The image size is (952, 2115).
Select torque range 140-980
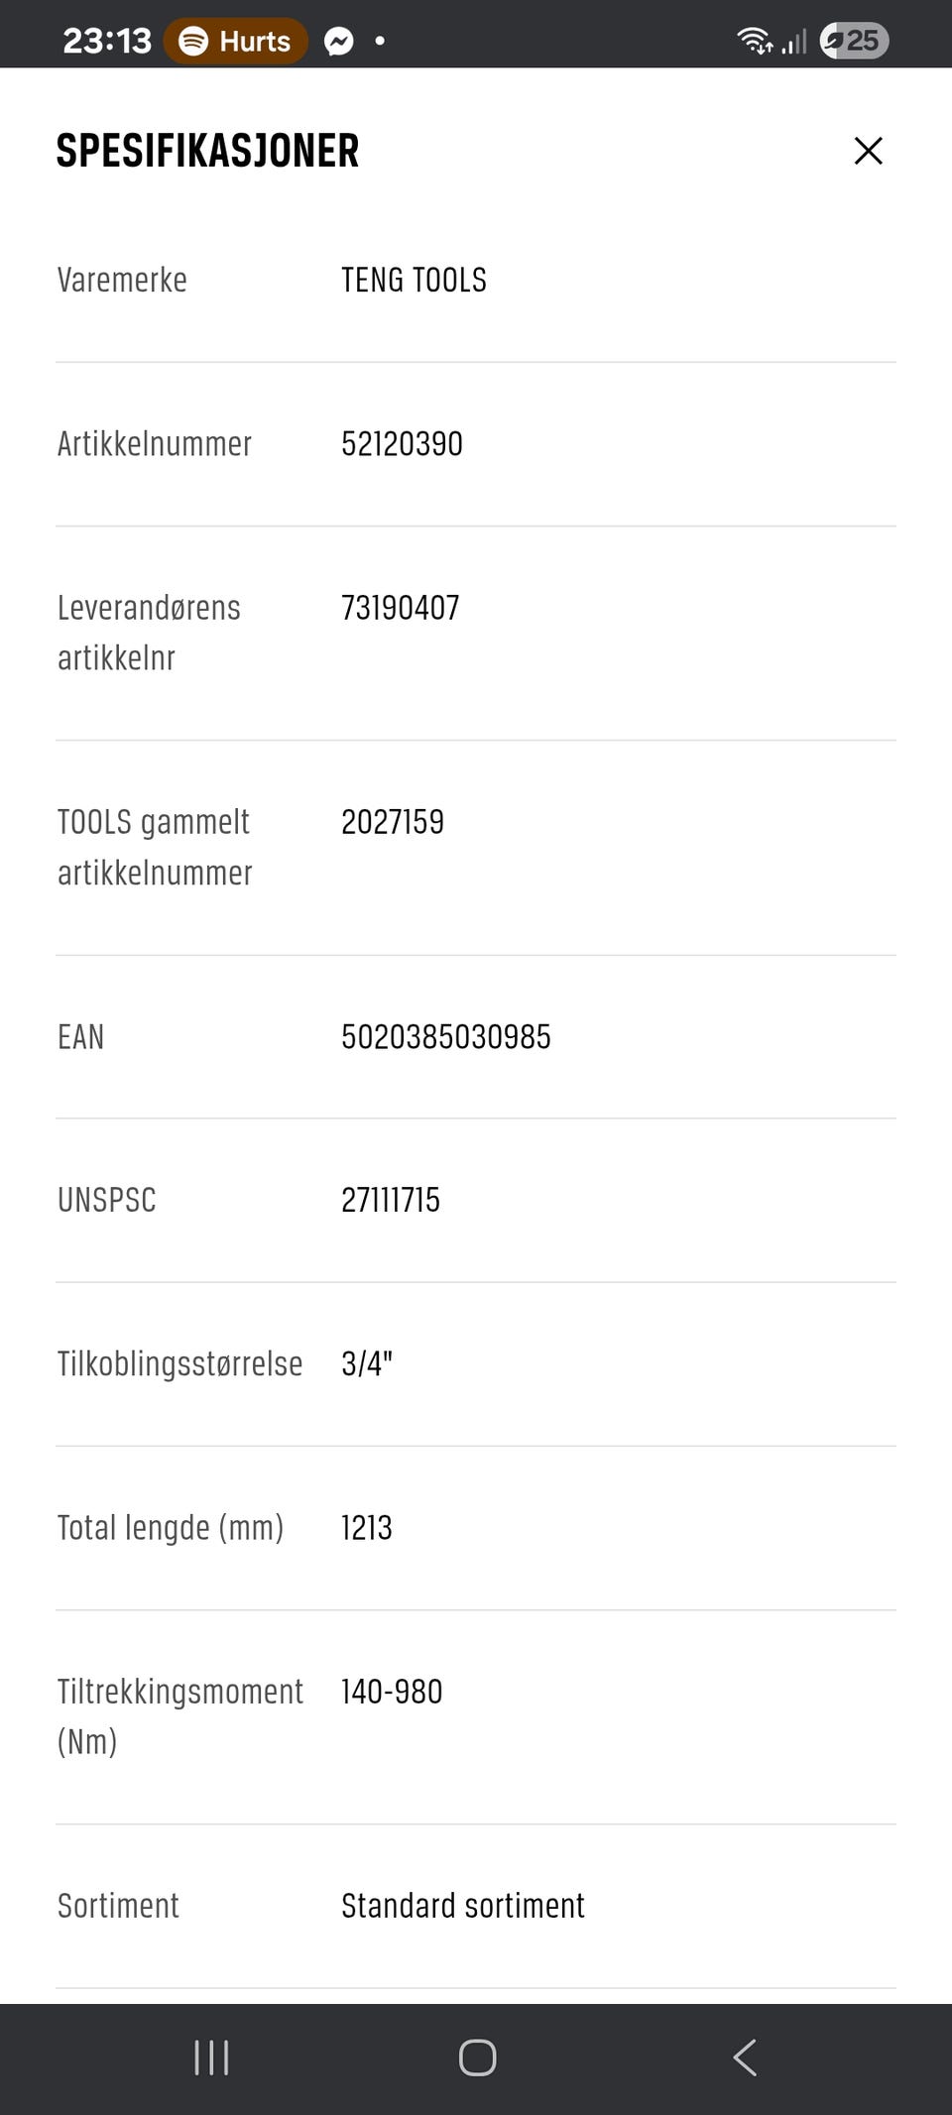pos(392,1692)
